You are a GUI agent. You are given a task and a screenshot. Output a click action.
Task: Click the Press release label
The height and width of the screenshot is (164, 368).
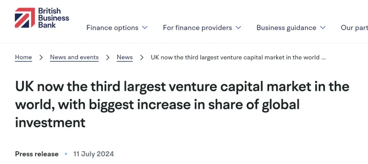(x=37, y=154)
